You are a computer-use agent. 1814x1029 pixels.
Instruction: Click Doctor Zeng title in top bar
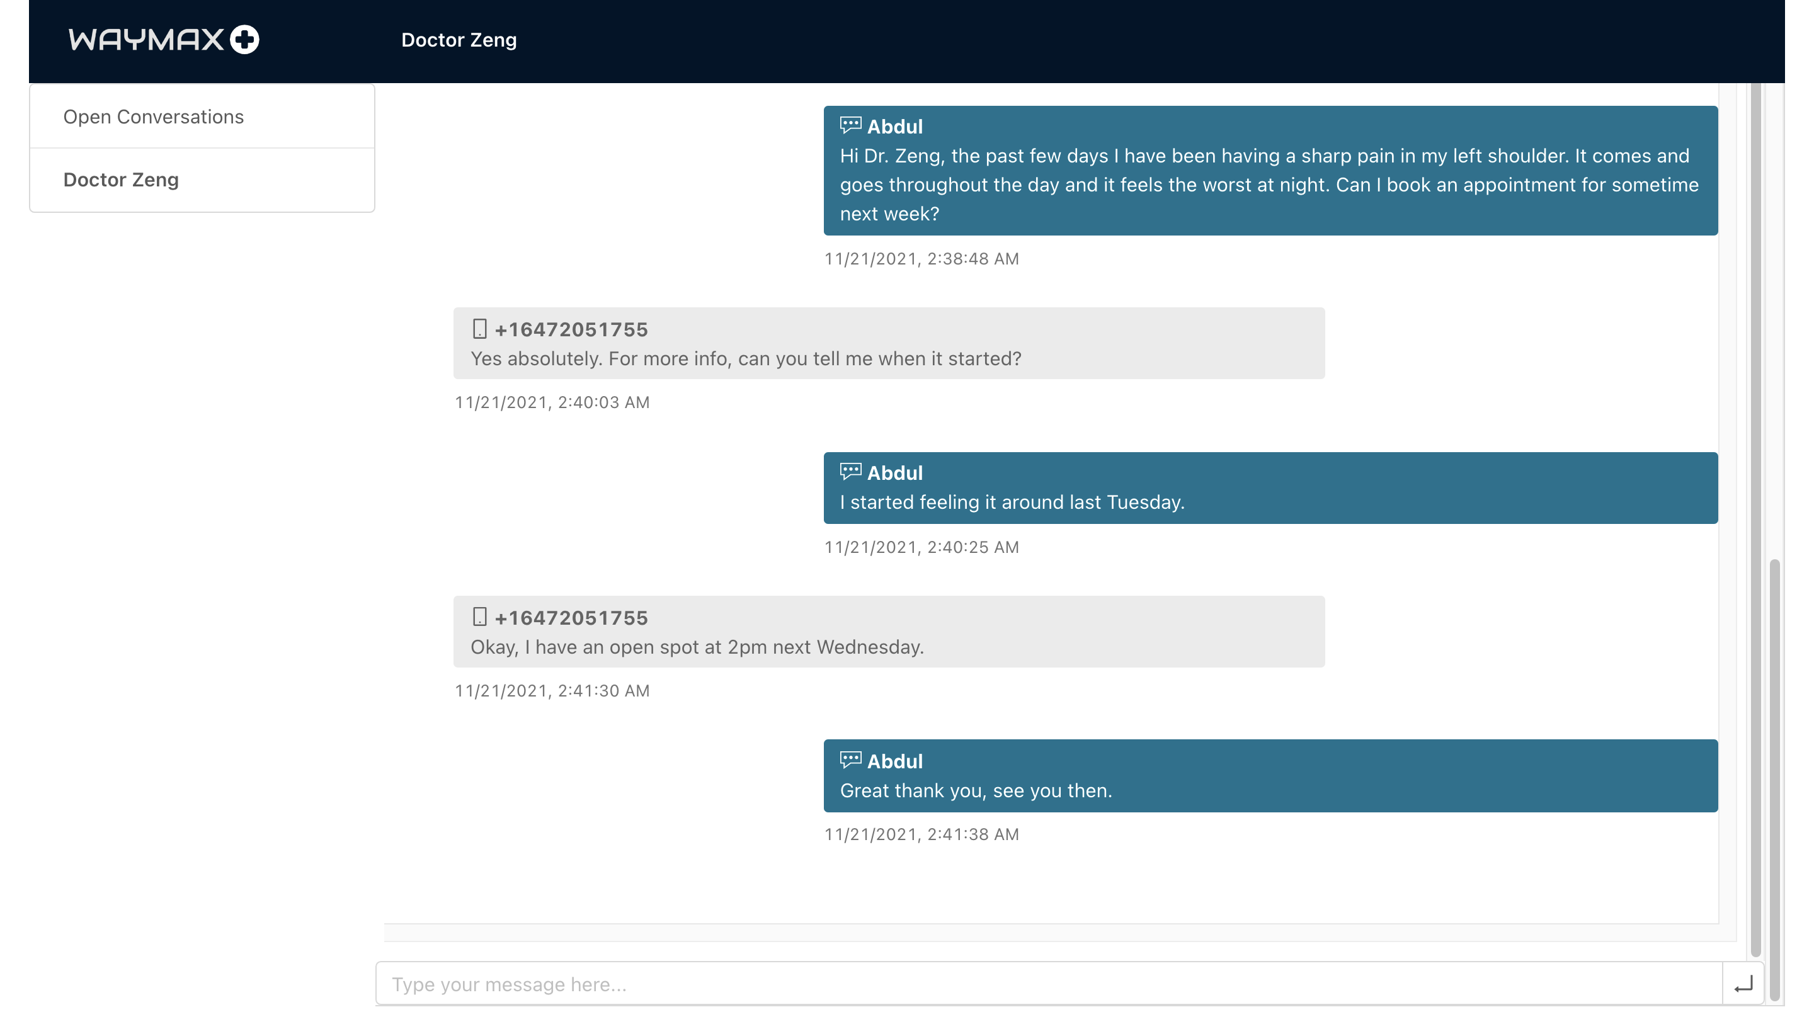coord(459,40)
